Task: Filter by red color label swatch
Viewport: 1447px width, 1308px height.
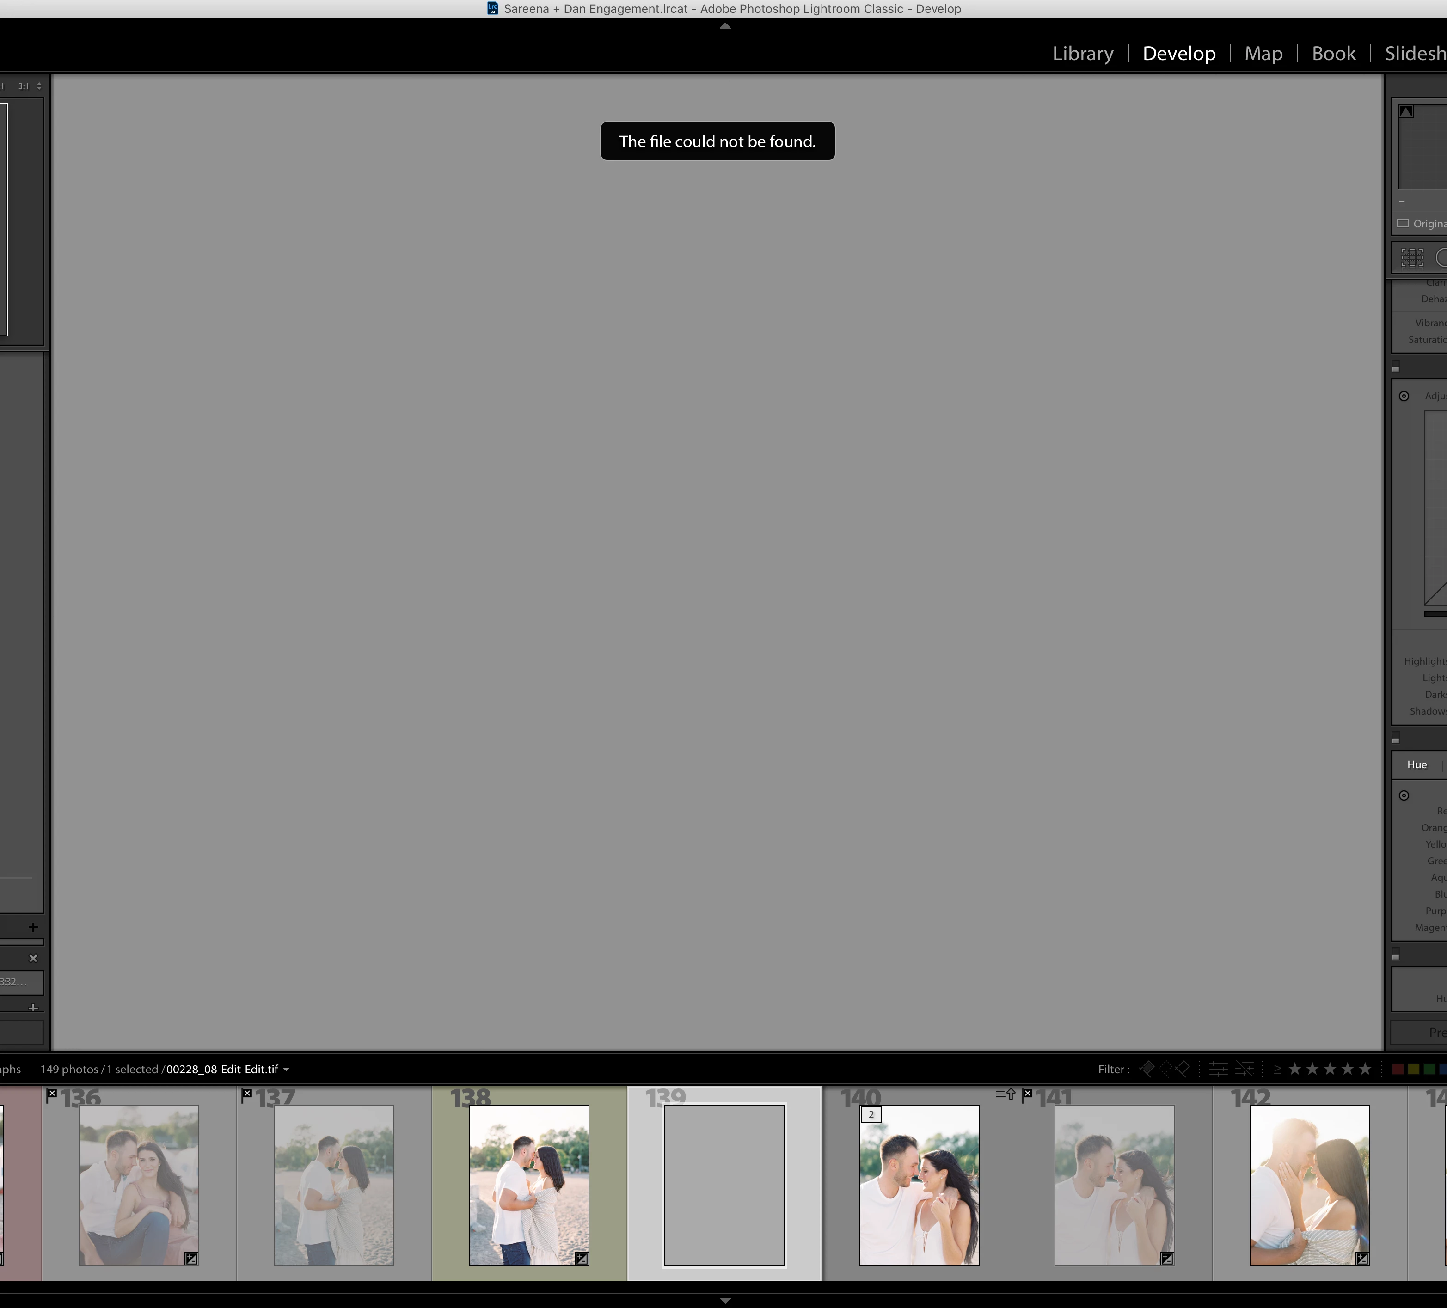Action: pyautogui.click(x=1398, y=1069)
